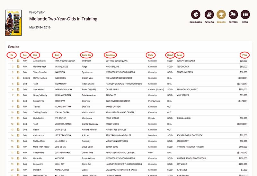This screenshot has width=257, height=176.
Task: Click the Fasig-Tipton company name
Action: [37, 12]
